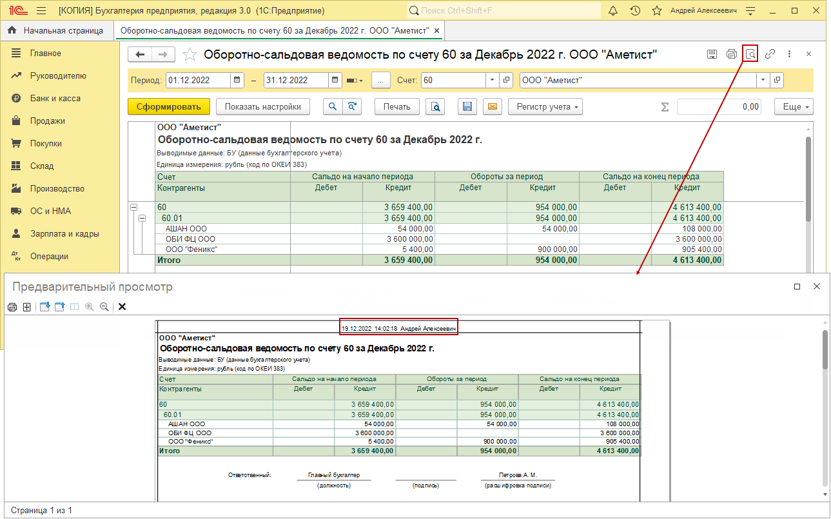Viewport: 831px width, 519px height.
Task: Click page with down arrow icon in preview
Action: tap(45, 308)
